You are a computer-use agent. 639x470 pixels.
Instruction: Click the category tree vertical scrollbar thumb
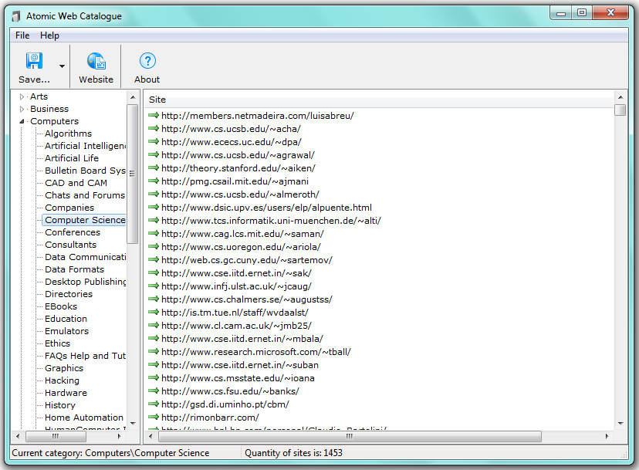point(132,174)
